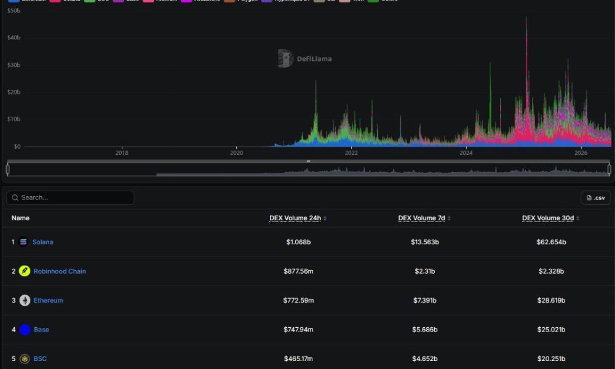Click the $50b y-axis label
Screen dimensions: 615x369
click(14, 10)
